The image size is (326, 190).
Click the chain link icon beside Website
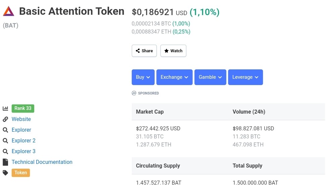[x=5, y=119]
